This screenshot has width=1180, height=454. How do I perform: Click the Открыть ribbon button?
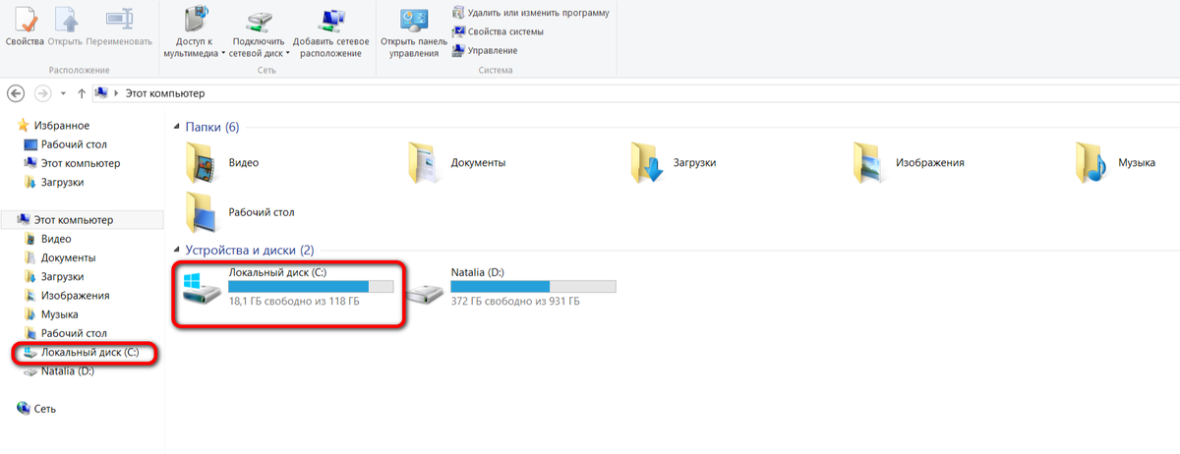[x=64, y=27]
